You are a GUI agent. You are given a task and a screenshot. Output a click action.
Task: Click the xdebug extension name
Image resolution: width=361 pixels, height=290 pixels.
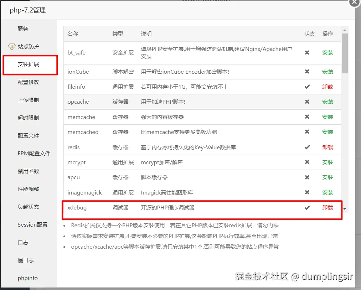coord(77,208)
